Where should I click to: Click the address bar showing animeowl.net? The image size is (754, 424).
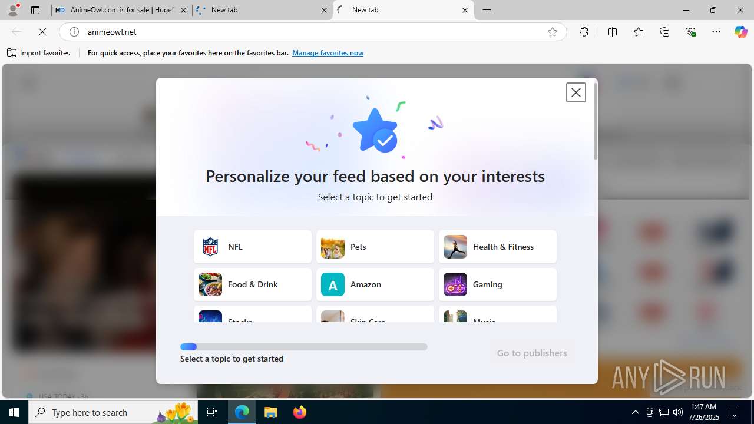coord(312,32)
